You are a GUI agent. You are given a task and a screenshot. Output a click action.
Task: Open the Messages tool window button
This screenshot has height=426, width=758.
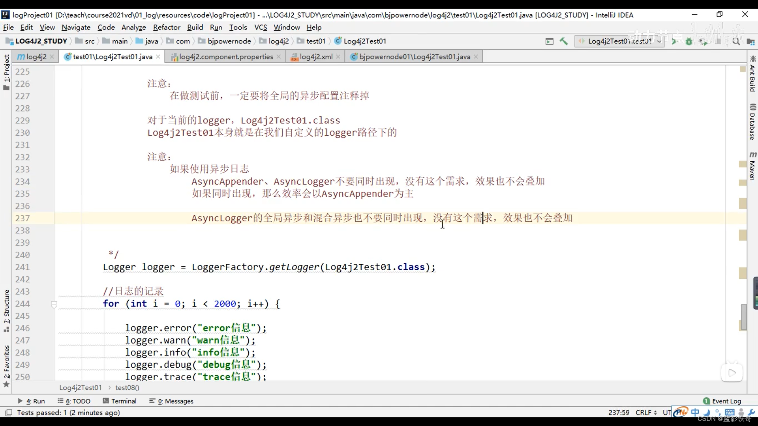(x=171, y=401)
